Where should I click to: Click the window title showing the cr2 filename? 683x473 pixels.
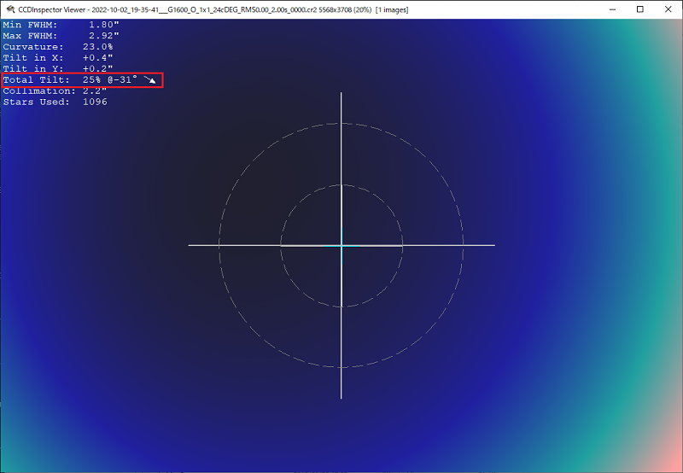point(213,9)
